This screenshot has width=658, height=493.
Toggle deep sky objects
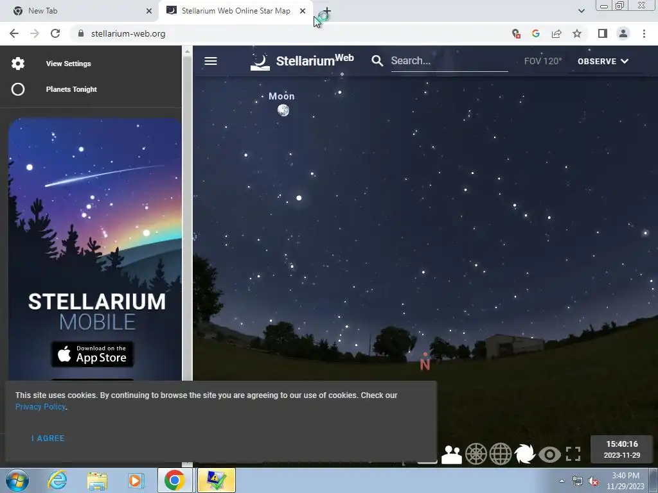525,454
